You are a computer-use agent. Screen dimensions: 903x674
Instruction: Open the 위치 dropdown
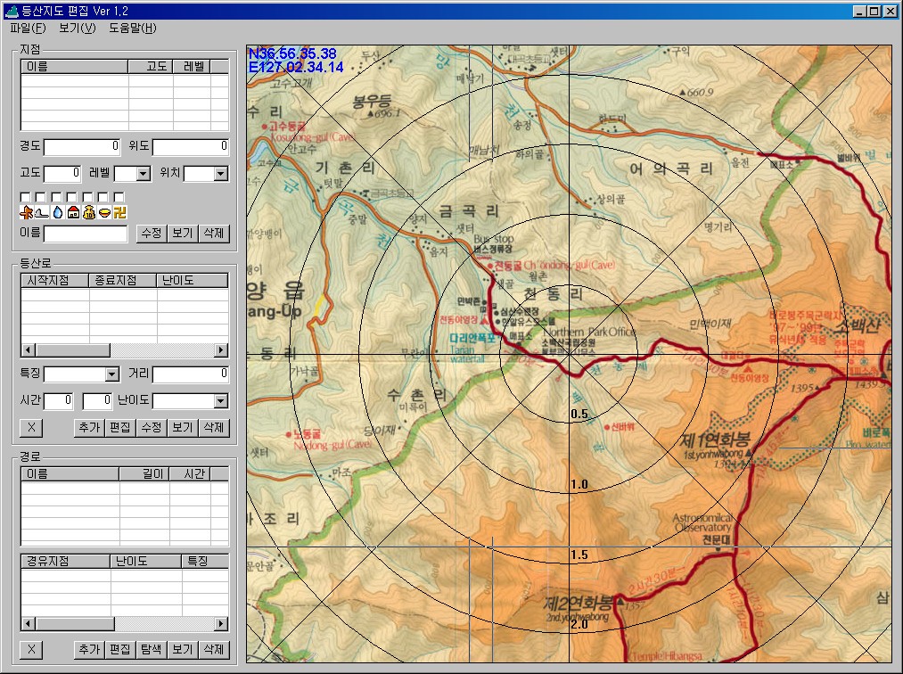point(220,173)
